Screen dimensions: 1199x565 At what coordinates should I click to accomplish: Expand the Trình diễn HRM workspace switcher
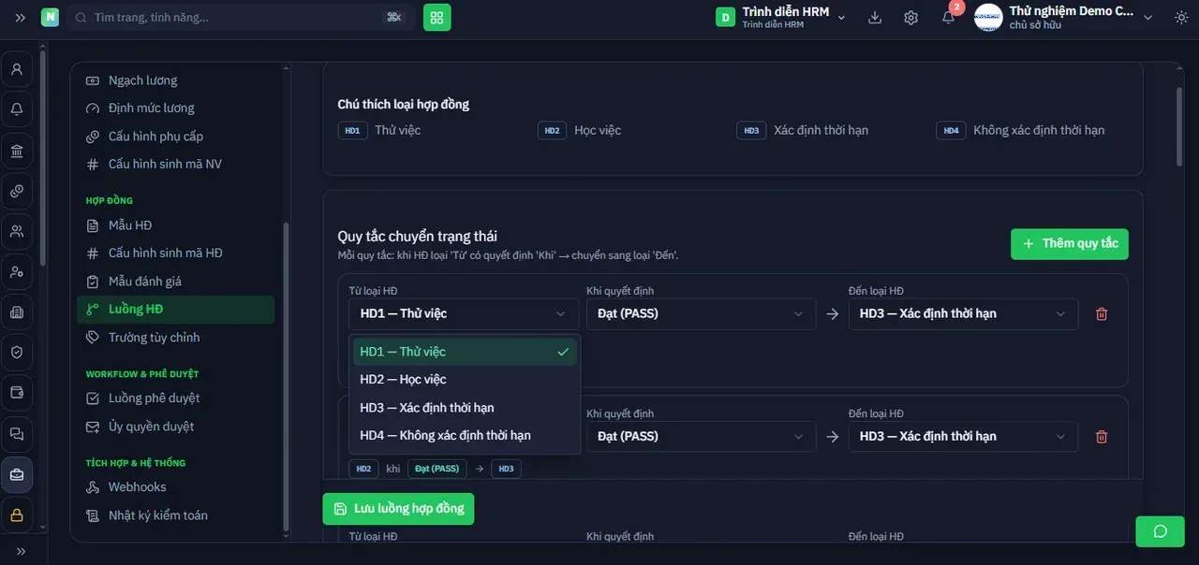click(780, 18)
